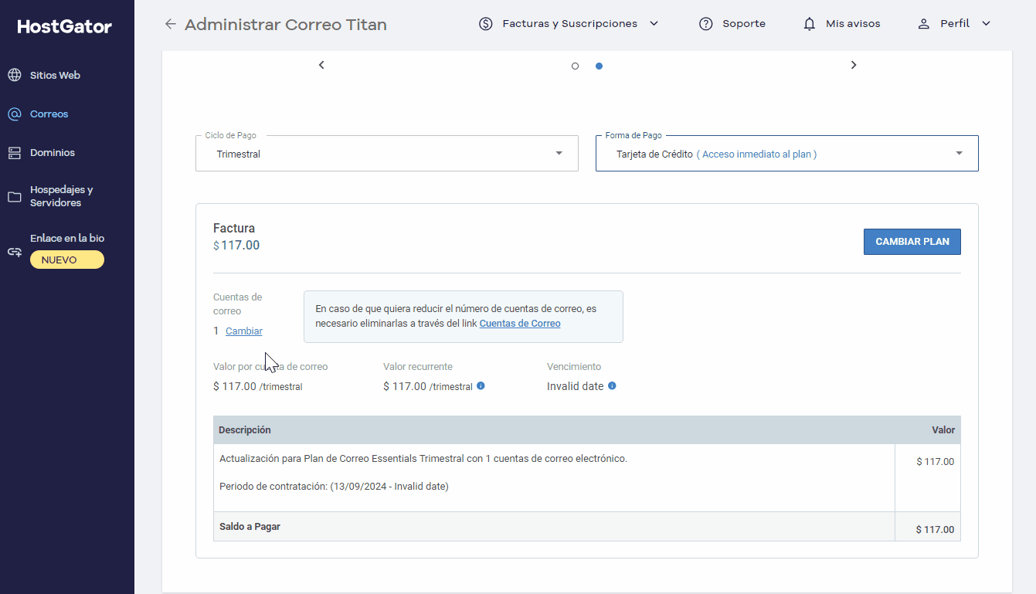
Task: Open the Ciclo de Pago dropdown
Action: tap(387, 154)
